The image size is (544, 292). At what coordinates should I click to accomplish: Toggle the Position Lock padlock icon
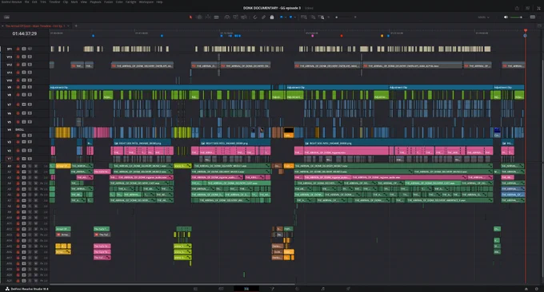click(x=272, y=17)
